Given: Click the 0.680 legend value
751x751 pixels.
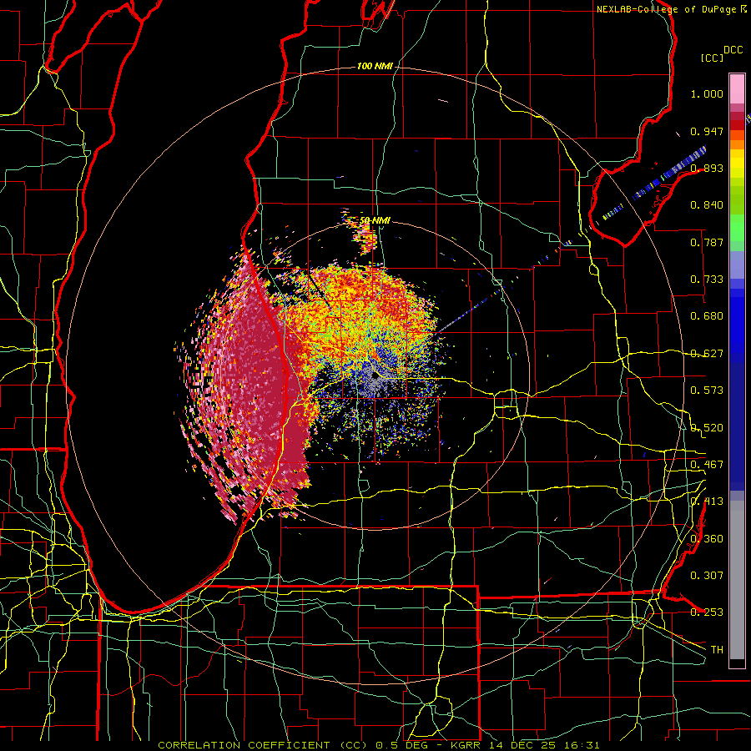Looking at the screenshot, I should point(707,316).
